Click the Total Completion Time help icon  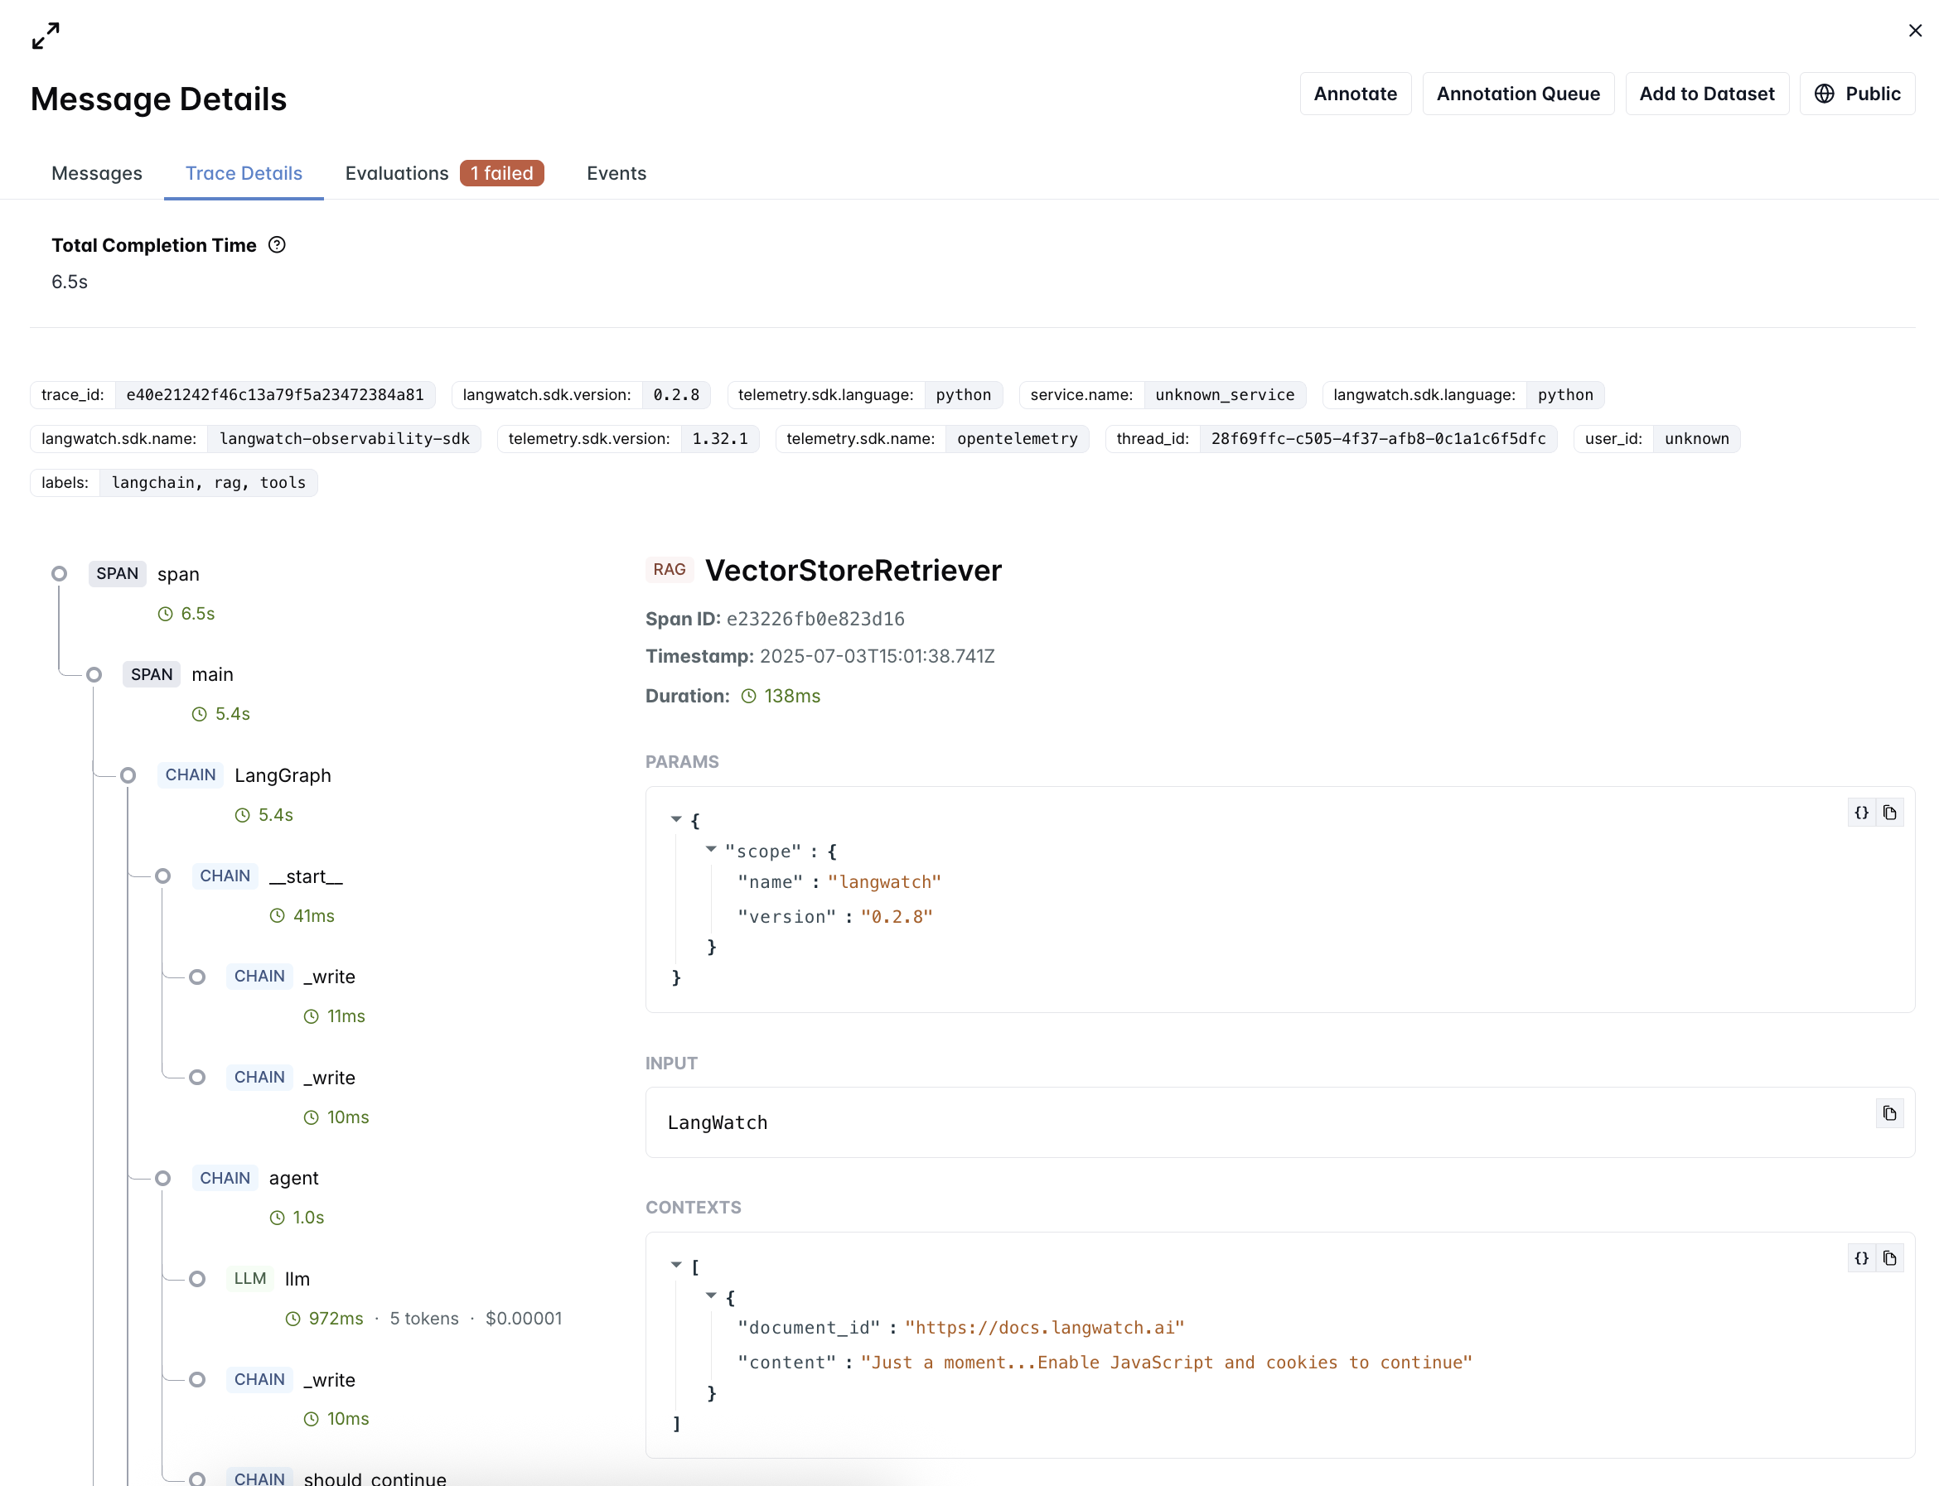tap(277, 245)
